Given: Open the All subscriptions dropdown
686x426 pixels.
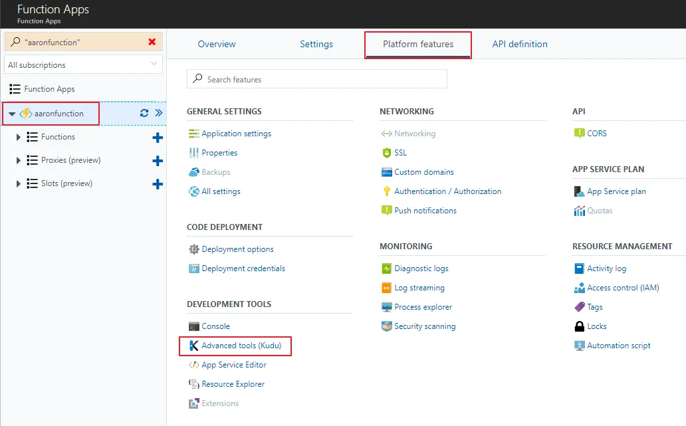Looking at the screenshot, I should click(83, 64).
